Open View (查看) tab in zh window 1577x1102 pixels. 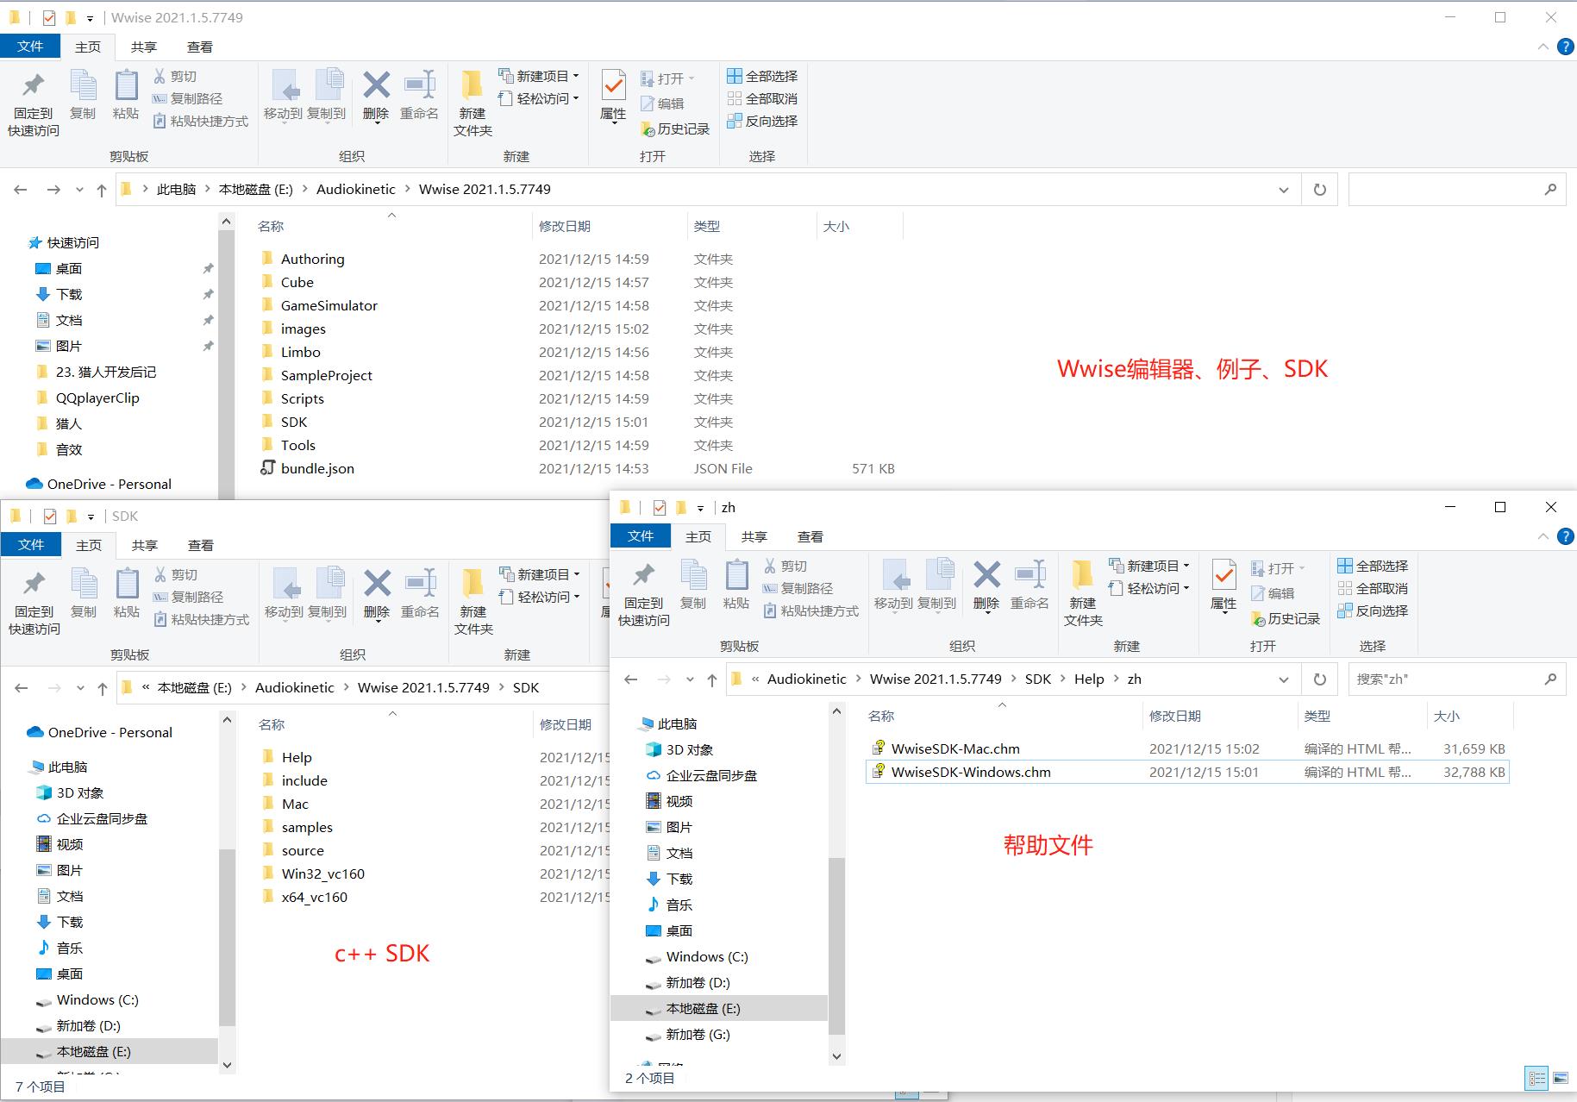810,537
